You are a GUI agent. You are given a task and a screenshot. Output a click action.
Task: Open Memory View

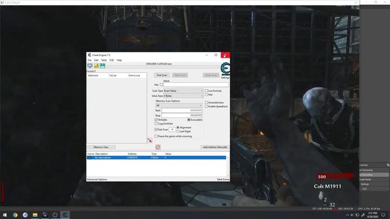[x=101, y=147]
